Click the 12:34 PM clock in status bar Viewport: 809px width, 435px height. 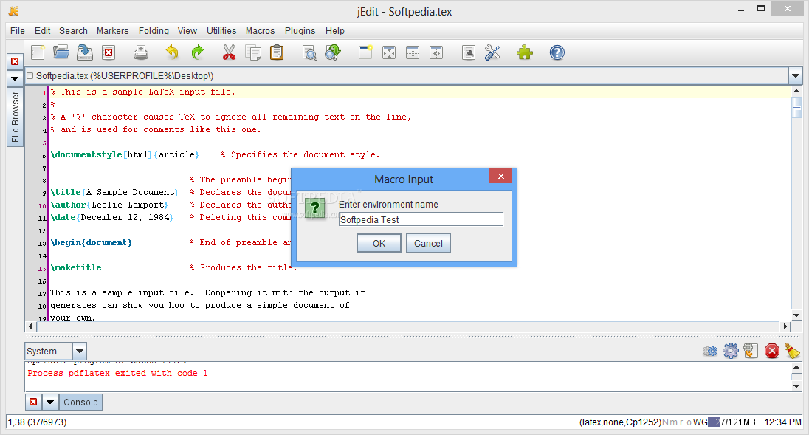[782, 422]
